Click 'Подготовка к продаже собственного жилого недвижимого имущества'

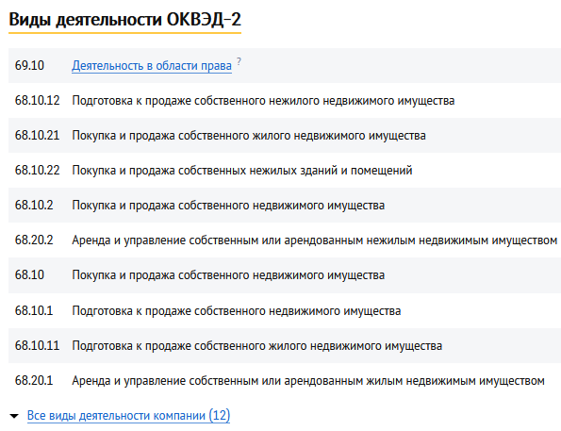tap(257, 346)
